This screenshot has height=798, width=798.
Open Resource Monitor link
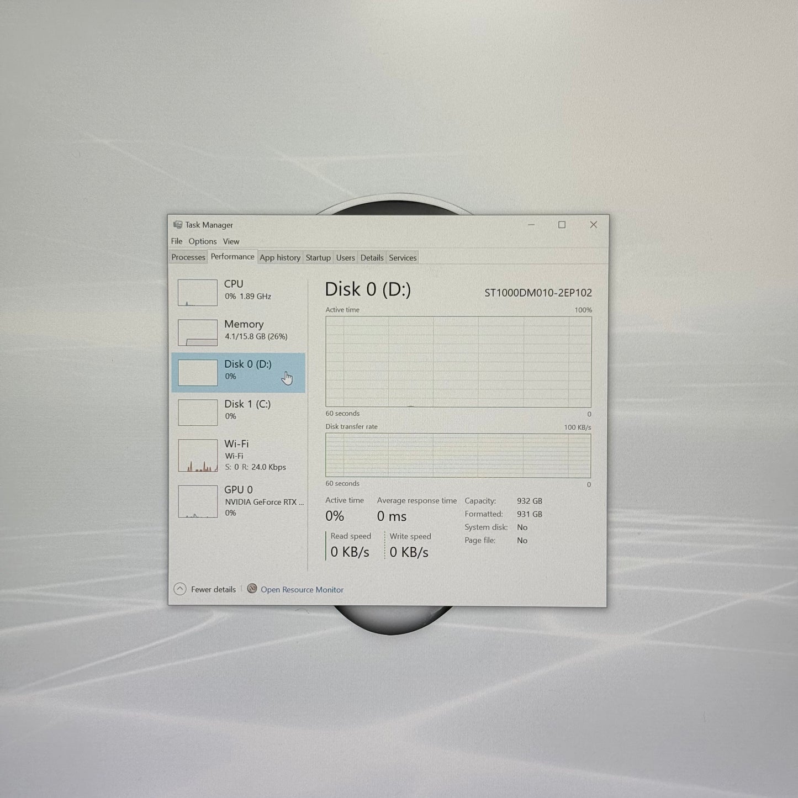click(x=302, y=589)
